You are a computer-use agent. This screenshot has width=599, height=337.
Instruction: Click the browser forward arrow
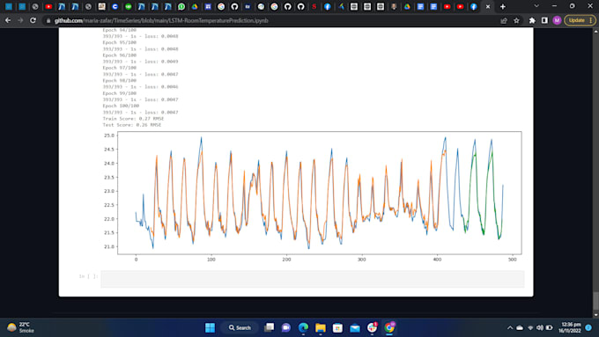20,20
